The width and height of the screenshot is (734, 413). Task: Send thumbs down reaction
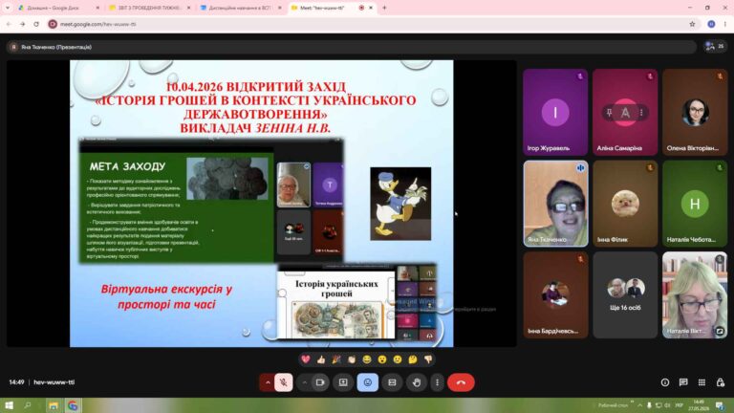[428, 359]
